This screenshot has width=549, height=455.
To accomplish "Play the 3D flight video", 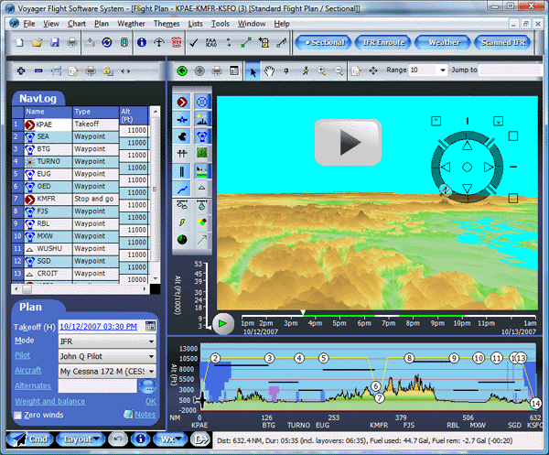I will [349, 143].
